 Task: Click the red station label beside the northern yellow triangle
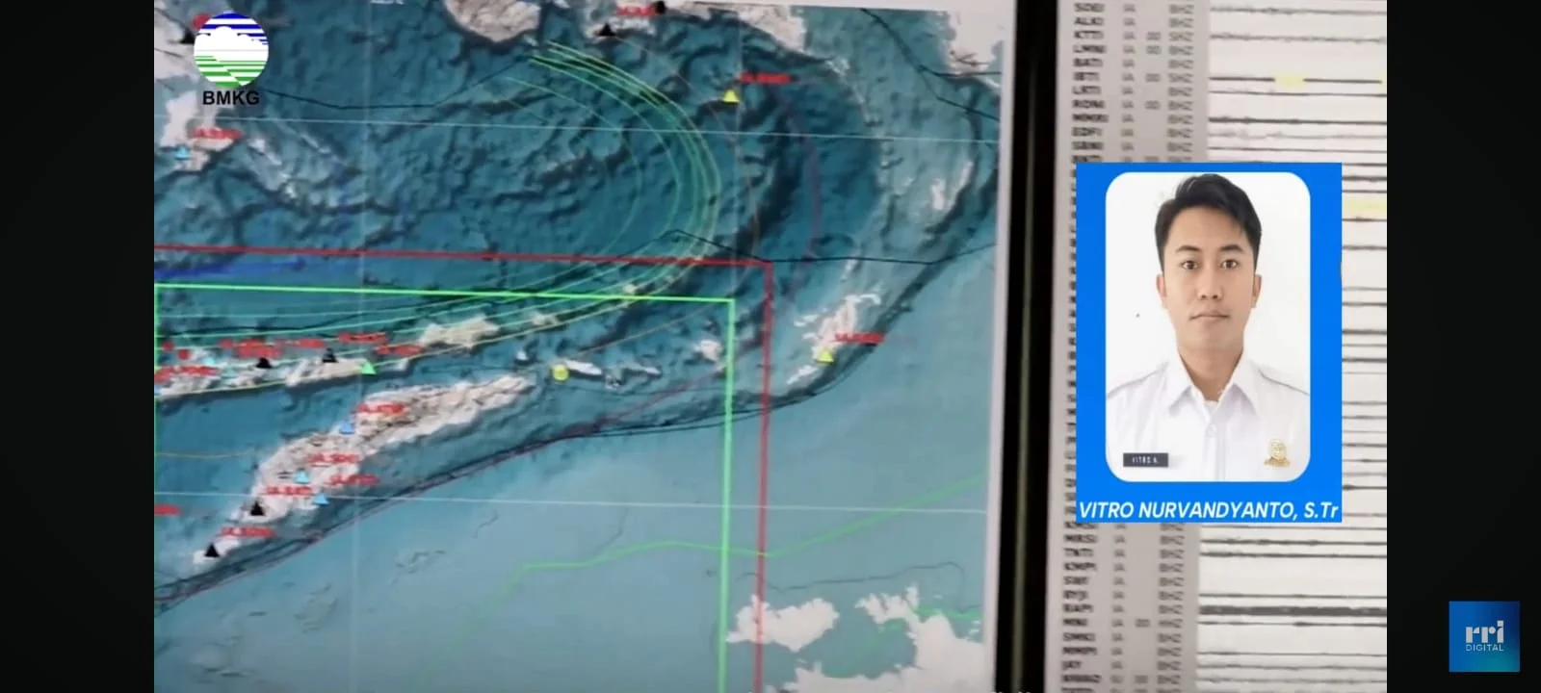pyautogui.click(x=766, y=78)
